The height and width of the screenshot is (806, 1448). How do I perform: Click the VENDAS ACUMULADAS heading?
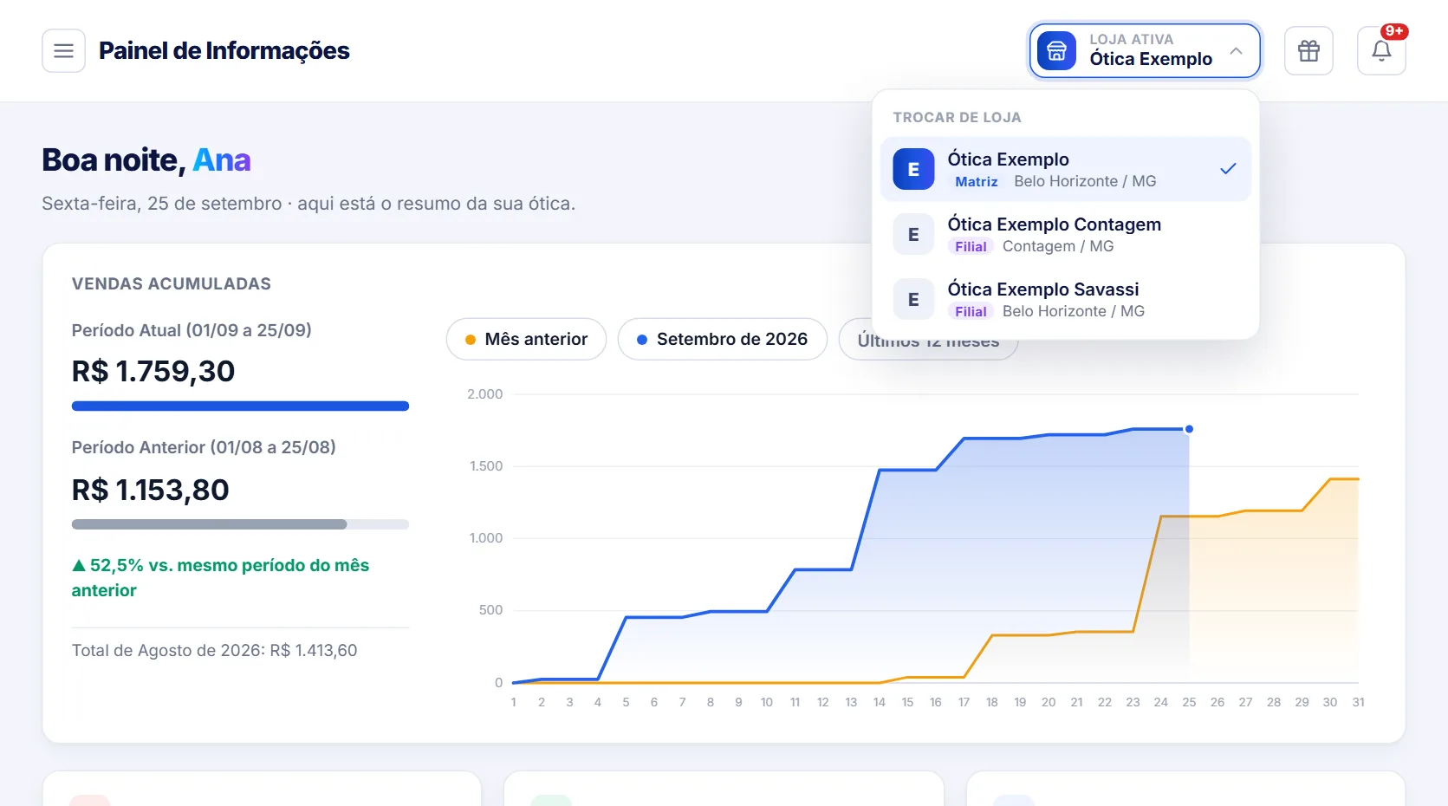tap(171, 283)
